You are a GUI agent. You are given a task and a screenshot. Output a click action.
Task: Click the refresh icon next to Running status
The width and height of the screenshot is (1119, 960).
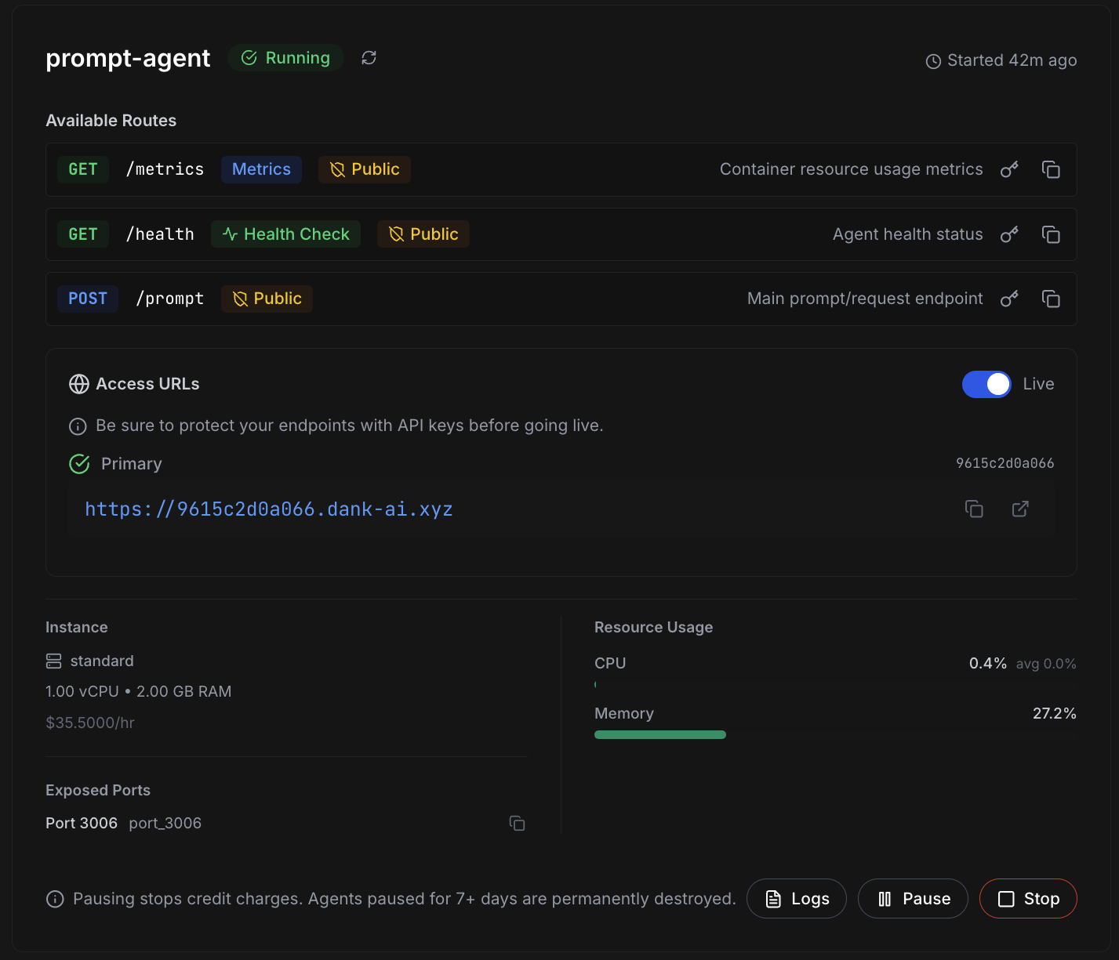369,57
